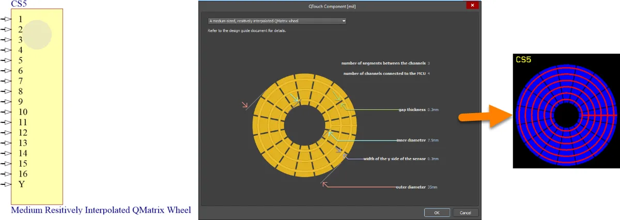Click 'width of the y side of the sensor' label

point(394,159)
